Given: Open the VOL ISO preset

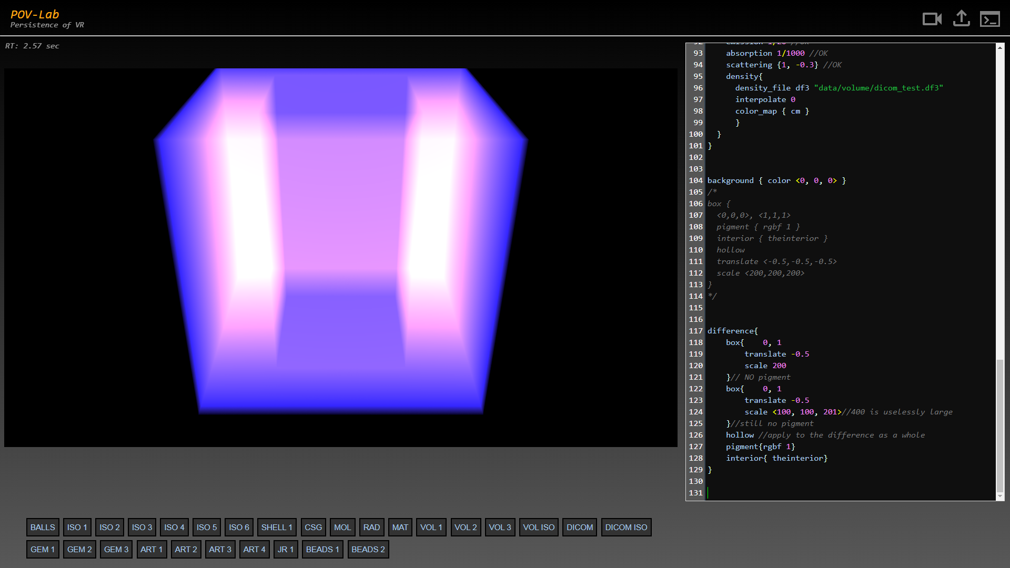Looking at the screenshot, I should point(539,527).
